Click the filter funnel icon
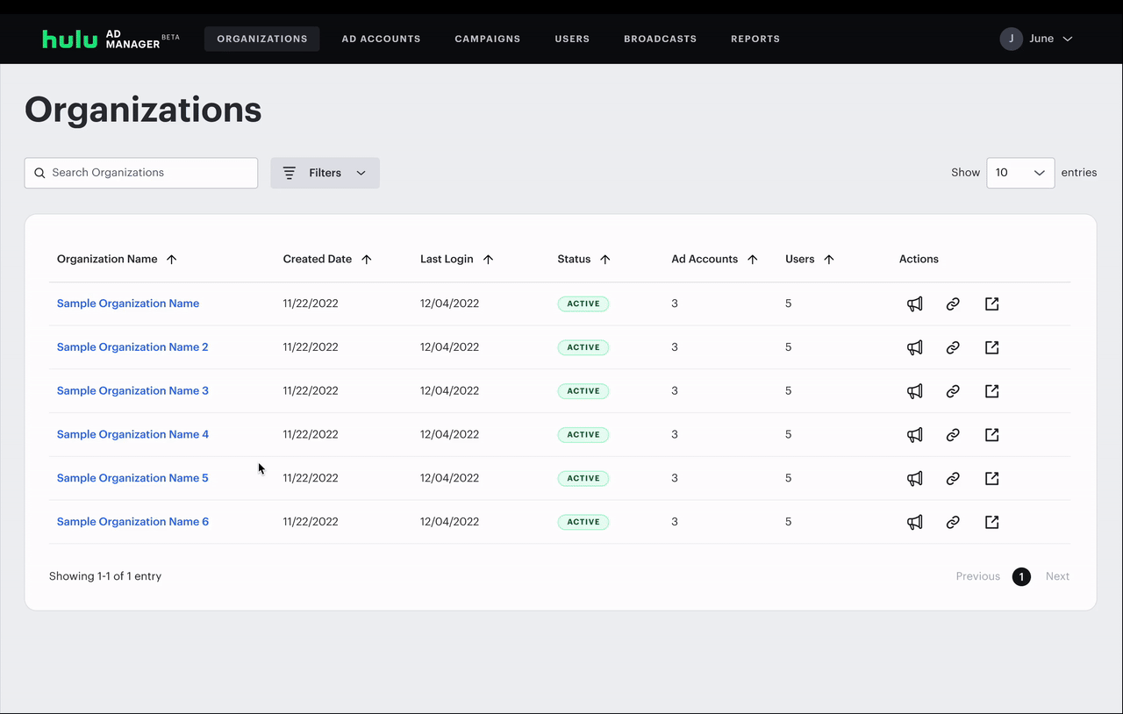The width and height of the screenshot is (1123, 714). click(x=289, y=173)
